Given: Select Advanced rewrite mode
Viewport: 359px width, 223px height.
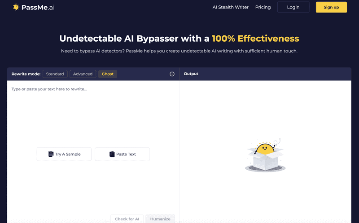Looking at the screenshot, I should click(83, 74).
